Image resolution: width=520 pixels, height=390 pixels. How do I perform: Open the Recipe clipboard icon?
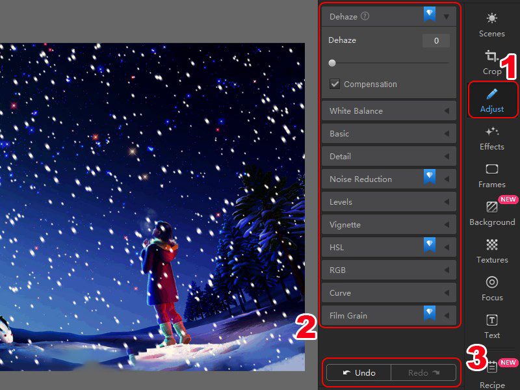pos(493,367)
